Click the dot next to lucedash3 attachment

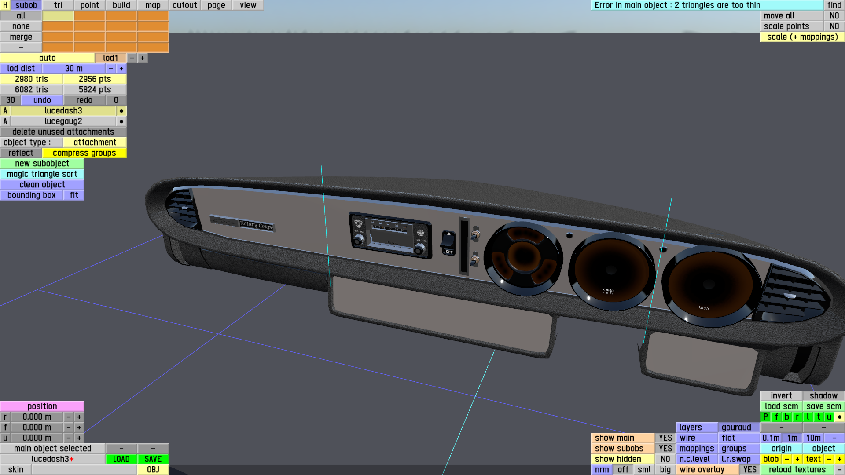121,111
